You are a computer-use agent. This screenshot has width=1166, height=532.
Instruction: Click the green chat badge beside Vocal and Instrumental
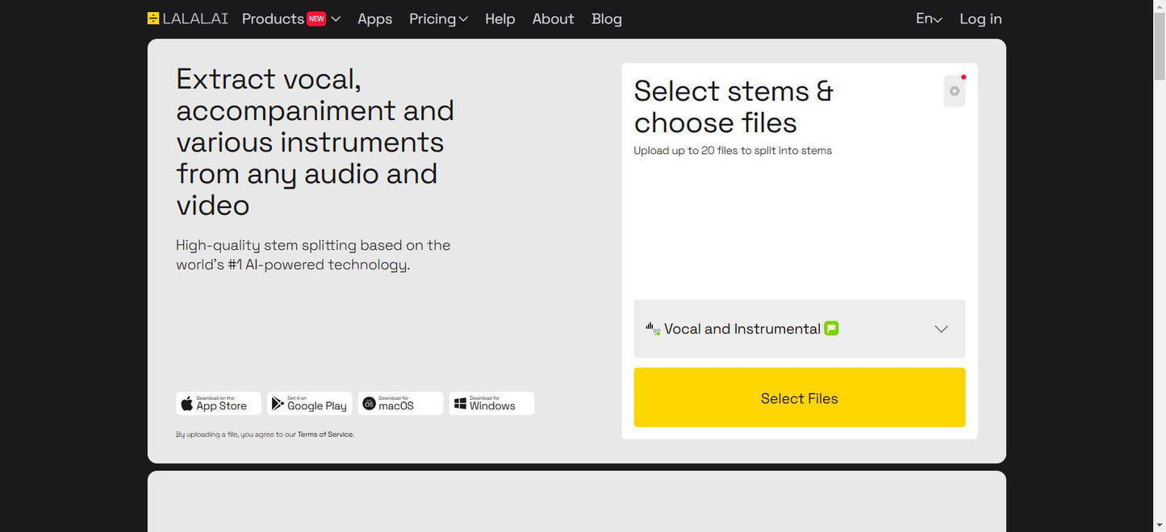point(831,328)
